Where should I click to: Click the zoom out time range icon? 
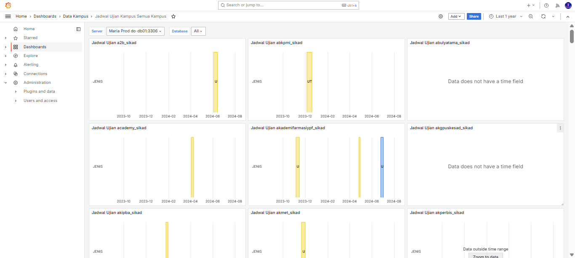(x=531, y=16)
